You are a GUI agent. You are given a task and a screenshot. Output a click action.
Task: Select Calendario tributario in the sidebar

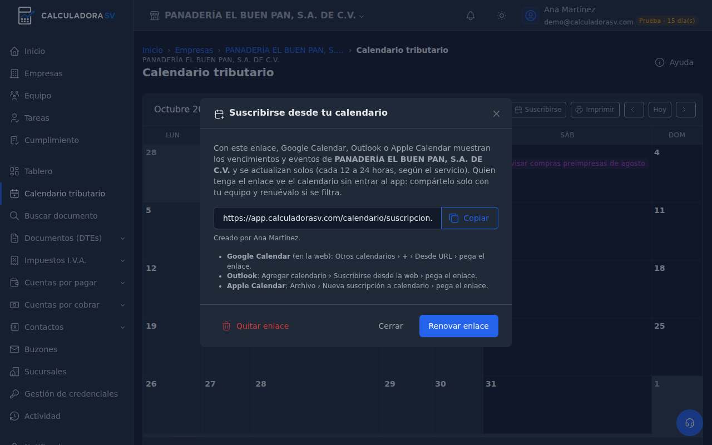[67, 194]
